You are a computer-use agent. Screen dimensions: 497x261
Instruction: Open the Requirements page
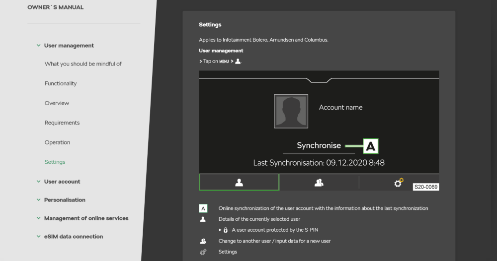(62, 123)
